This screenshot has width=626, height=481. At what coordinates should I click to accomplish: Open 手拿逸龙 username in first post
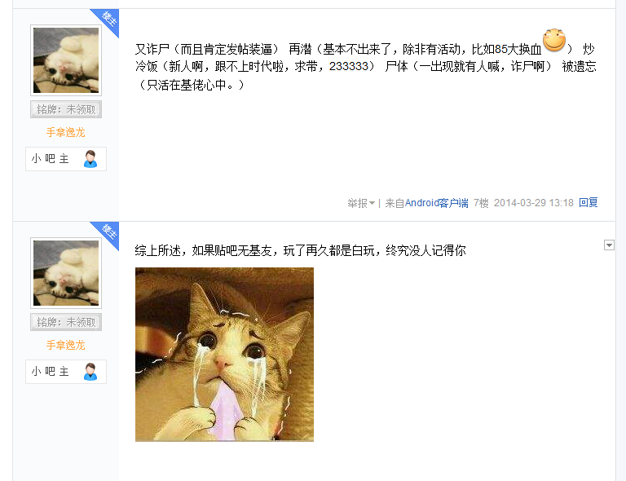[66, 132]
